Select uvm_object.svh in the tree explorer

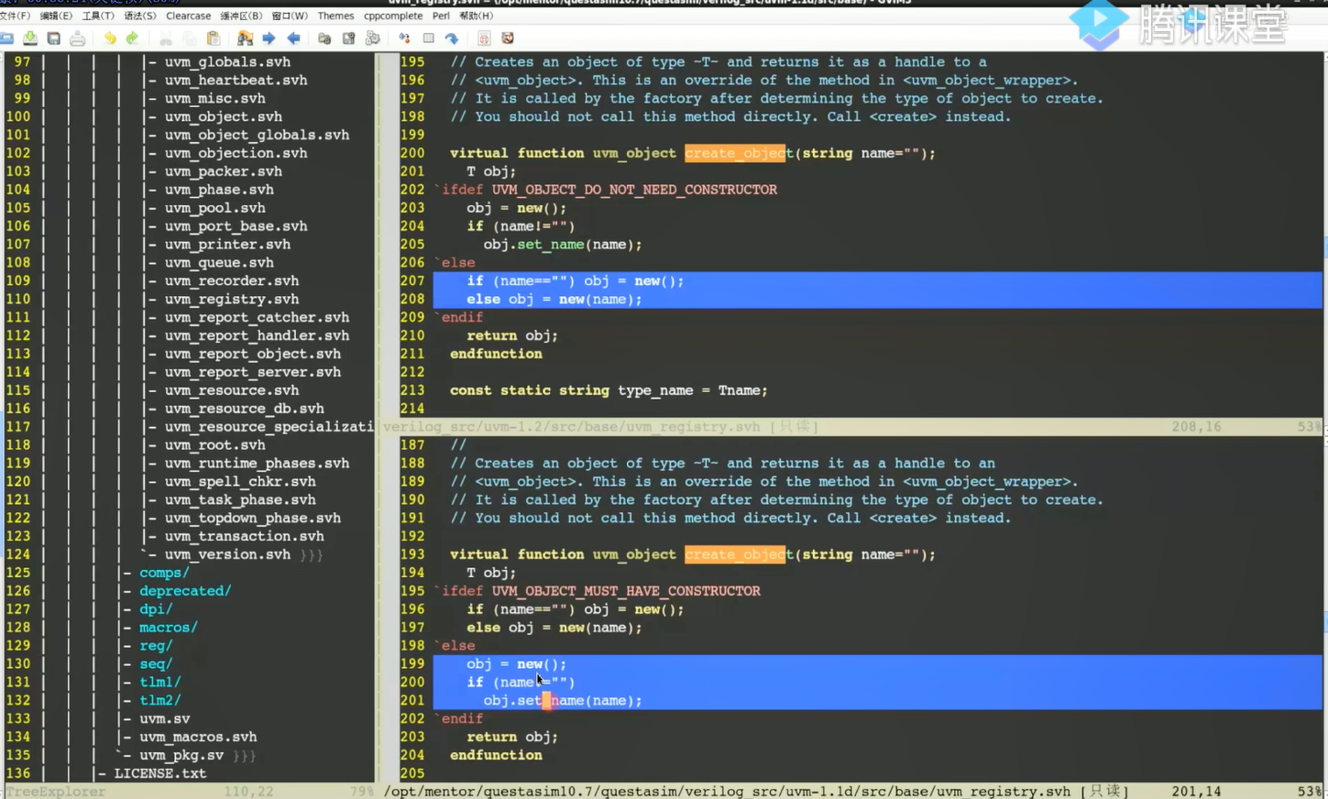point(224,116)
